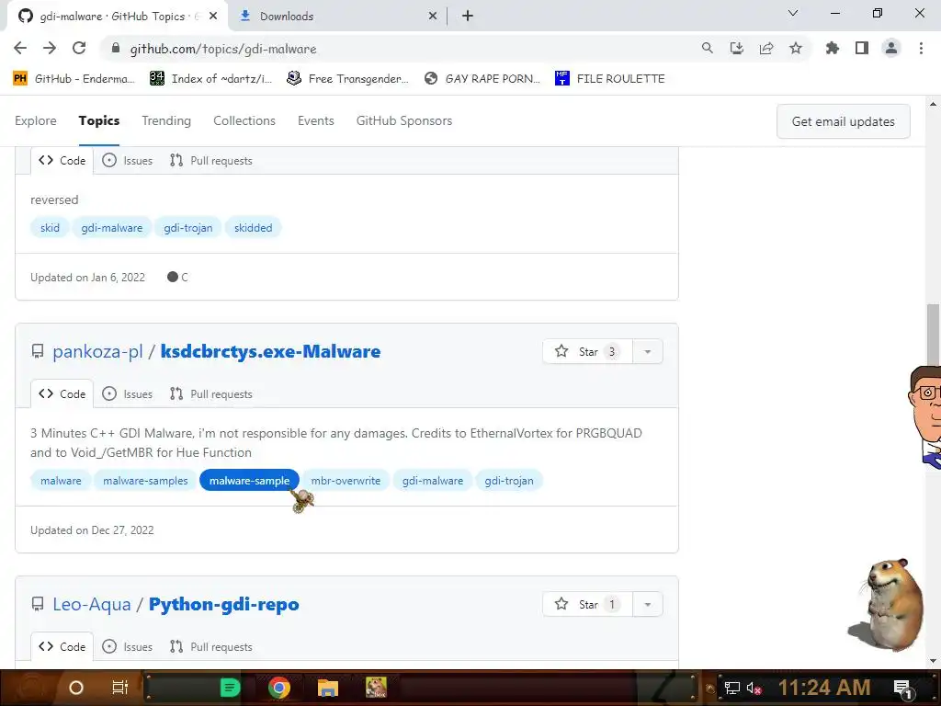This screenshot has height=706, width=941.
Task: Click gdi-trojan tag under ksdcbrctys.exe-Malware
Action: click(509, 480)
